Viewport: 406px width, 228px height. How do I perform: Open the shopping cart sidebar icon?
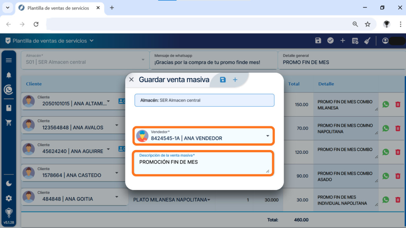9,123
